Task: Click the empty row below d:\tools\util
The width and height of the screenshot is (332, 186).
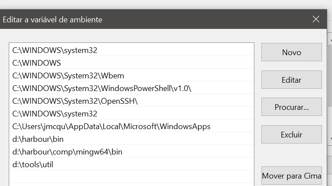Action: click(x=132, y=177)
